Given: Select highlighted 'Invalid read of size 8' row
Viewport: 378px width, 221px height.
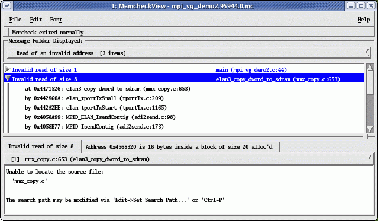Looking at the screenshot, I should (x=184, y=79).
